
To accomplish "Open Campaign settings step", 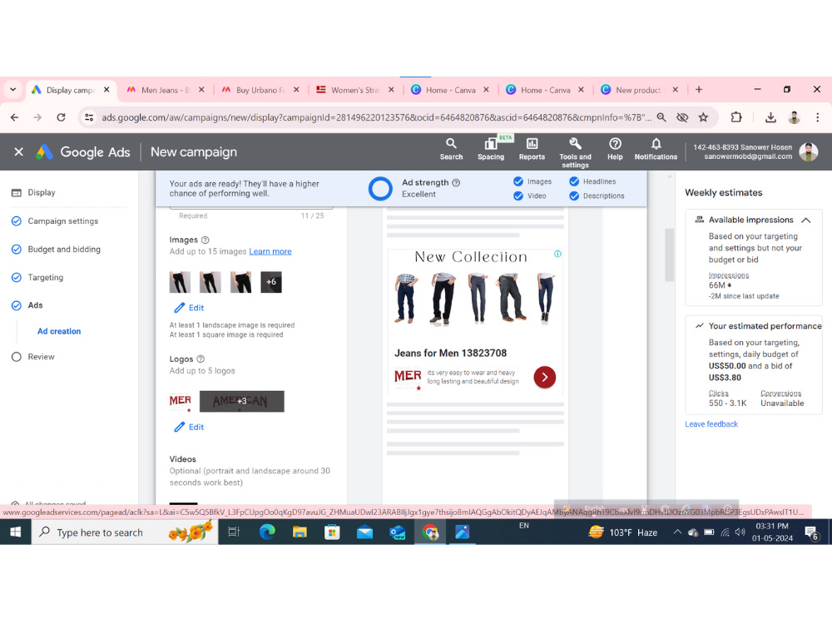I will pyautogui.click(x=63, y=221).
